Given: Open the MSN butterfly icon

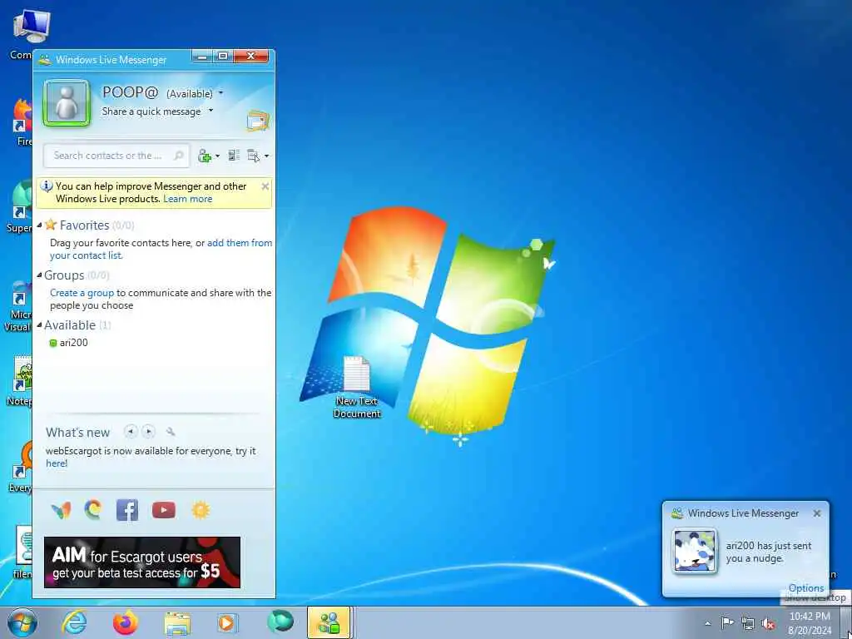Looking at the screenshot, I should pyautogui.click(x=61, y=510).
